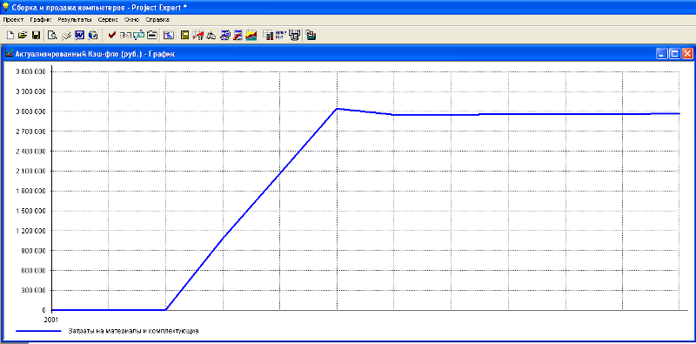Open the График menu

[x=41, y=20]
